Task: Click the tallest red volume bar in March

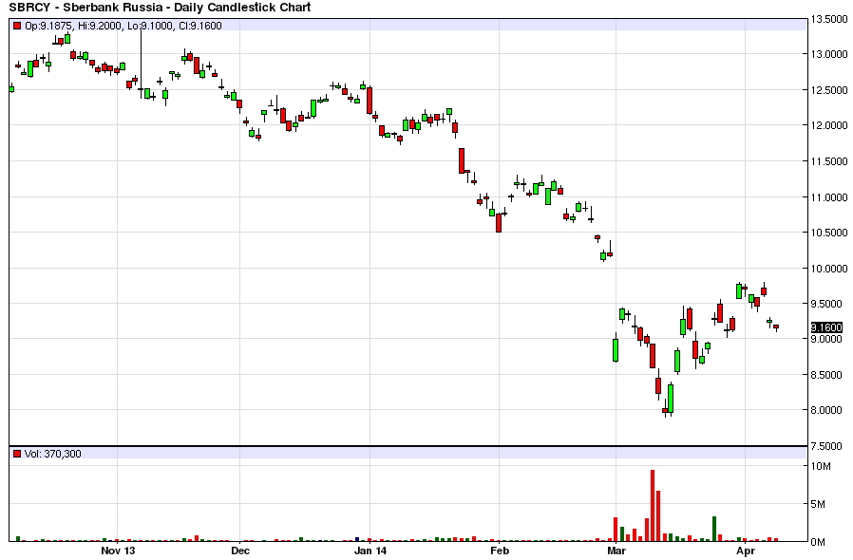Action: [653, 506]
